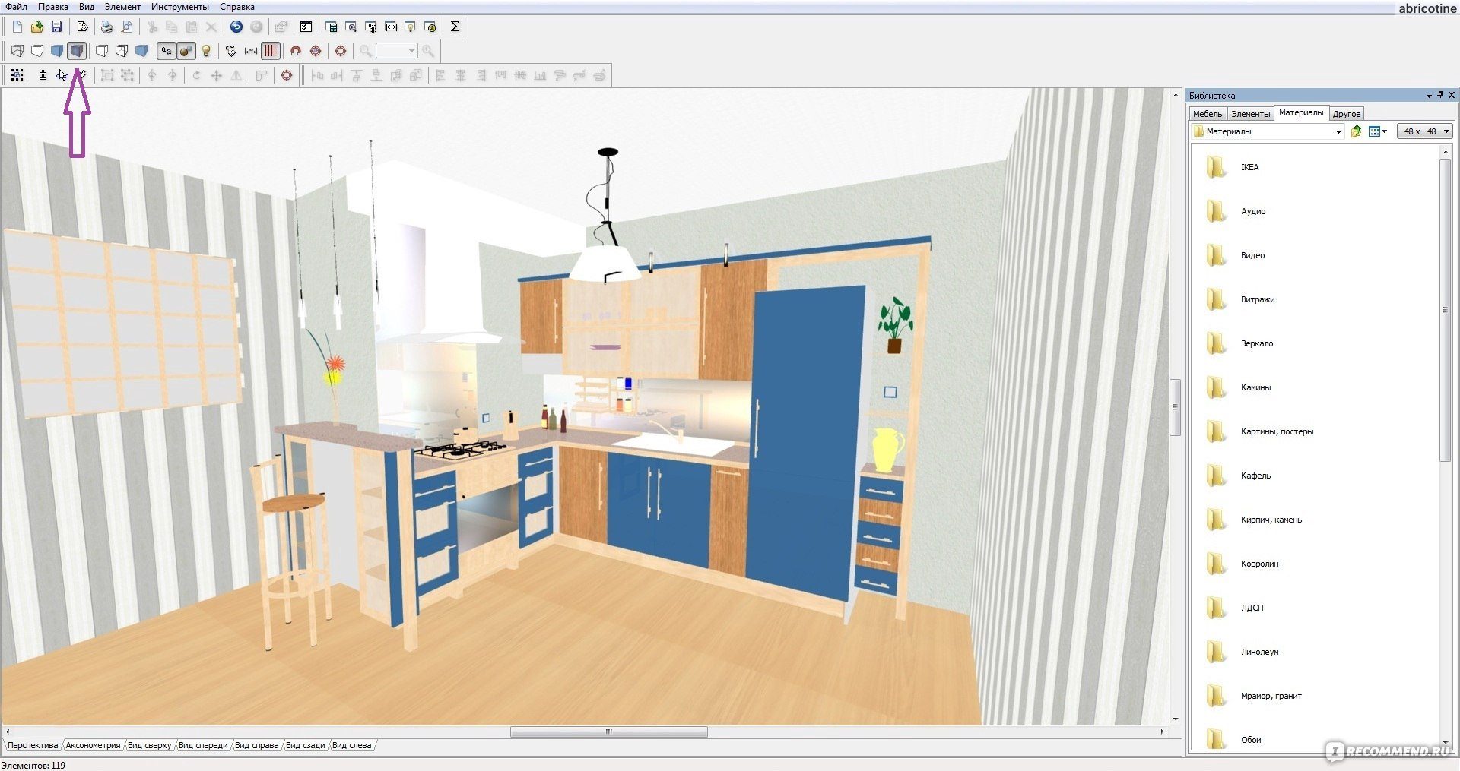Toggle the textured spheres material display button

point(186,52)
